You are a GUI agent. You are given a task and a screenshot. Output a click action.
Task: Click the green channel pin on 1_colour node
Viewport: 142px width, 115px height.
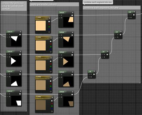(x=49, y=27)
